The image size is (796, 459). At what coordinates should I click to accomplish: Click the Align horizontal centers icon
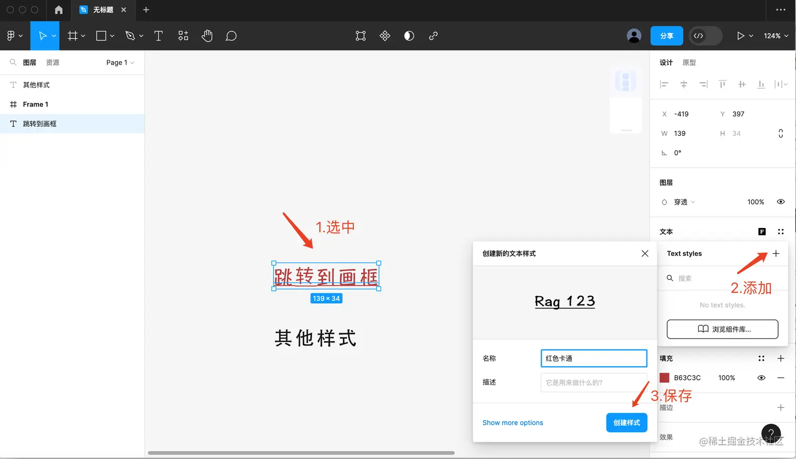point(684,84)
